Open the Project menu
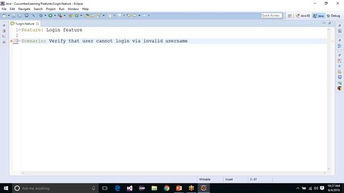The height and width of the screenshot is (193, 344). click(51, 9)
